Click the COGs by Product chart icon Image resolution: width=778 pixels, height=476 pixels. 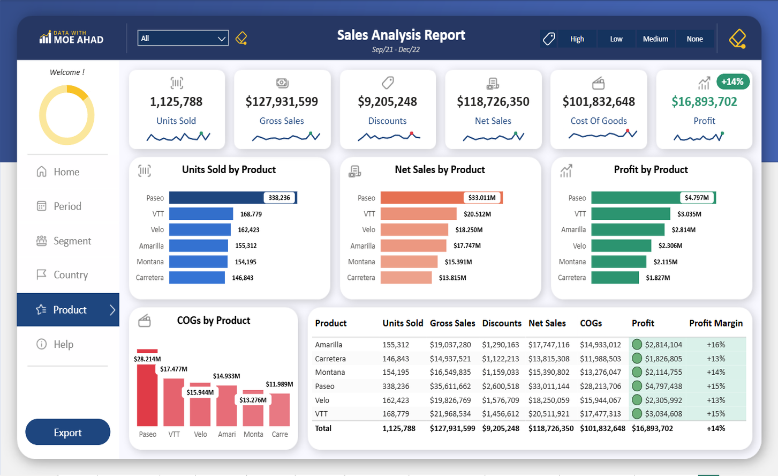click(145, 321)
